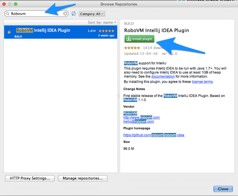Reload the repository plugin list
This screenshot has height=196, width=238.
(x=73, y=14)
